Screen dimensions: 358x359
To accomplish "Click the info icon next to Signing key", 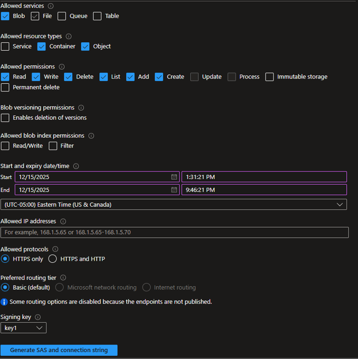I will tap(37, 317).
